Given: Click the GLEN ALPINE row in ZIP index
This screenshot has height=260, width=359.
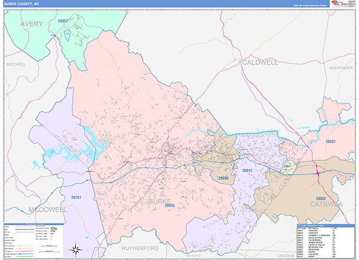Looking at the screenshot, I should click(317, 238).
